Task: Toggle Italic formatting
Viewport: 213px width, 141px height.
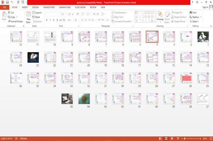Action: point(50,20)
